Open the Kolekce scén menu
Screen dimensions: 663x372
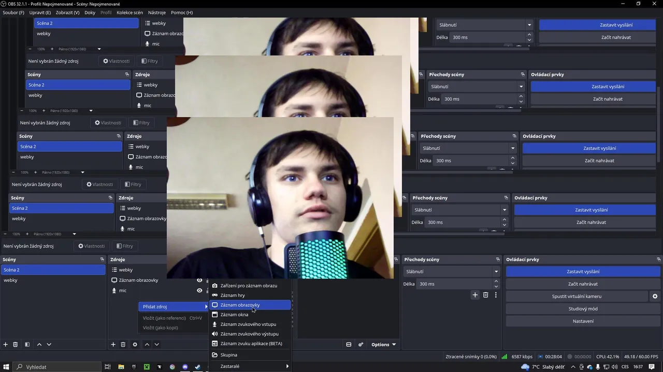pos(129,12)
